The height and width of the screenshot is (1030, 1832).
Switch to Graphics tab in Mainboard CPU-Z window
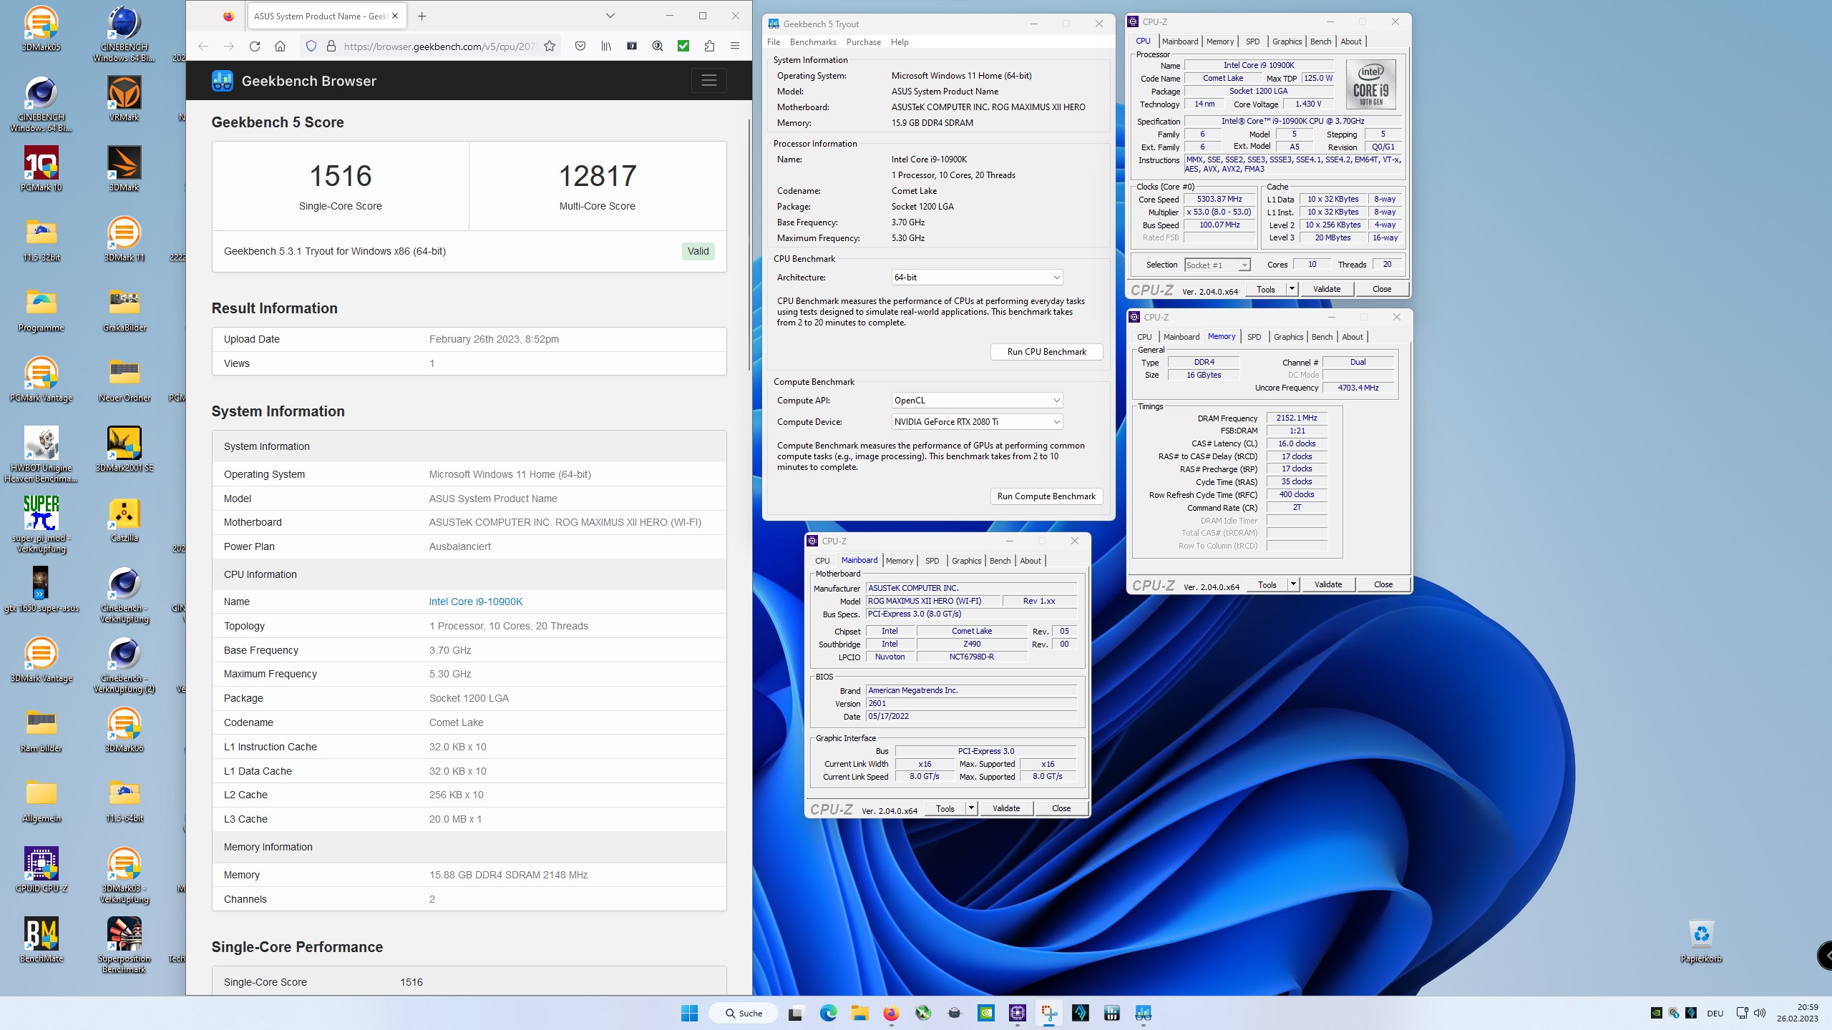[x=966, y=561]
